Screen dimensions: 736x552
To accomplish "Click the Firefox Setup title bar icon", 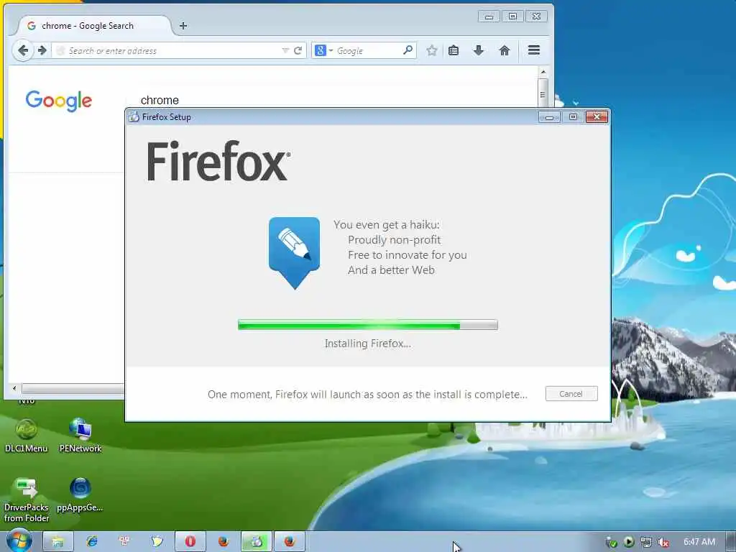I will point(134,117).
